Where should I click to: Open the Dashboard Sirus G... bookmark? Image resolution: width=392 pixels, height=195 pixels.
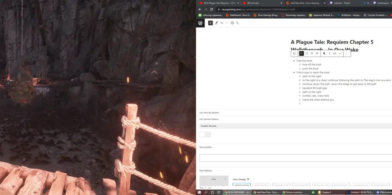click(238, 15)
